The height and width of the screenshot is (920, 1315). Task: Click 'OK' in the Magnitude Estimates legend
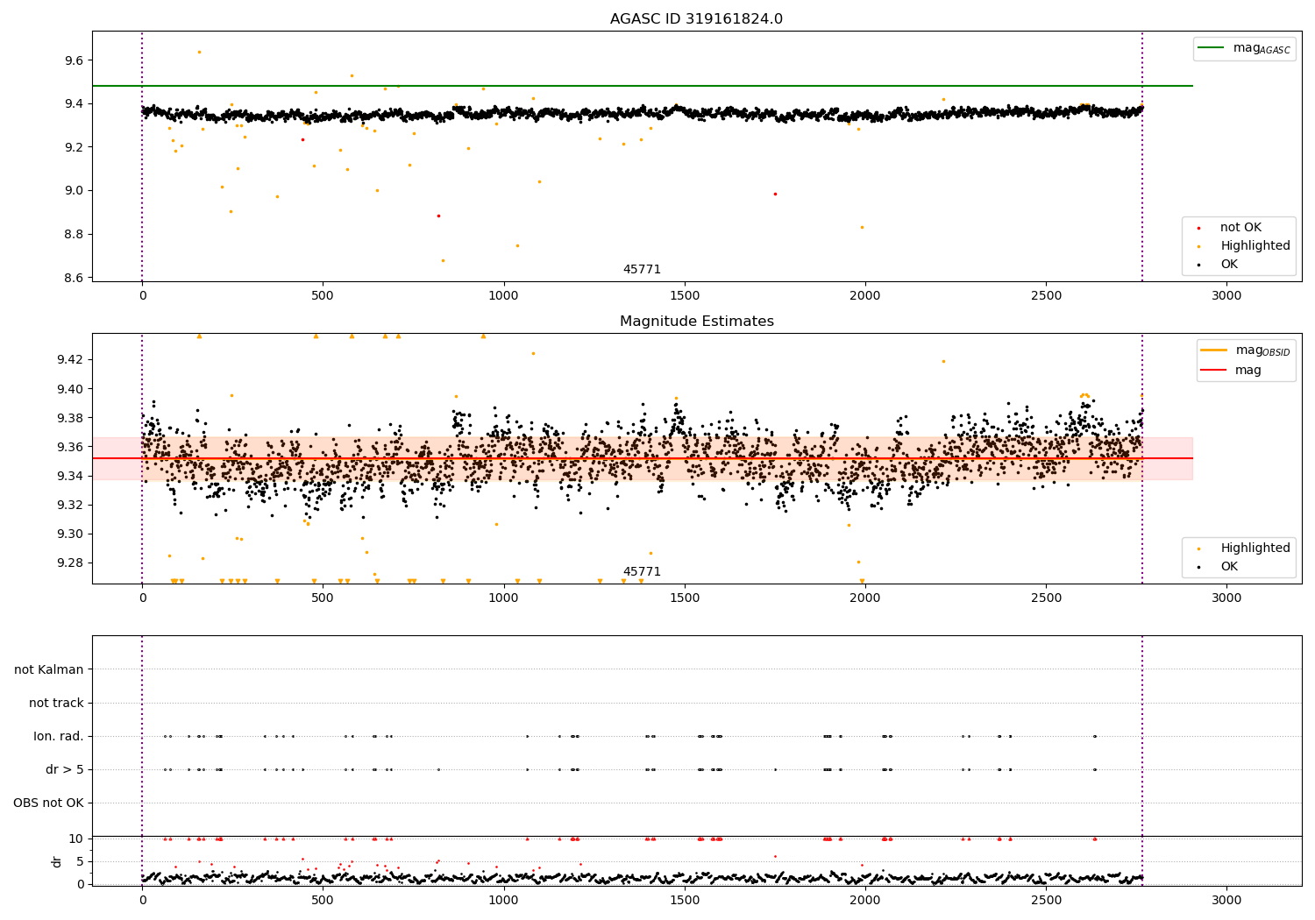[x=1229, y=567]
